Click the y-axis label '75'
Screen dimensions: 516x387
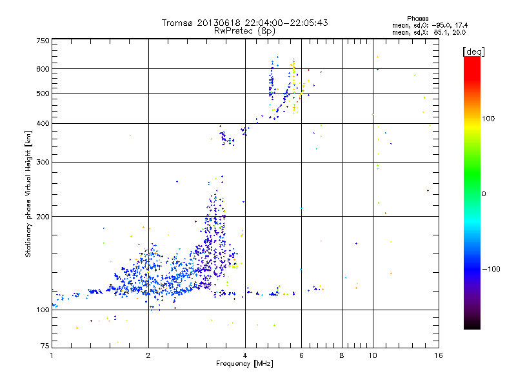[45, 346]
